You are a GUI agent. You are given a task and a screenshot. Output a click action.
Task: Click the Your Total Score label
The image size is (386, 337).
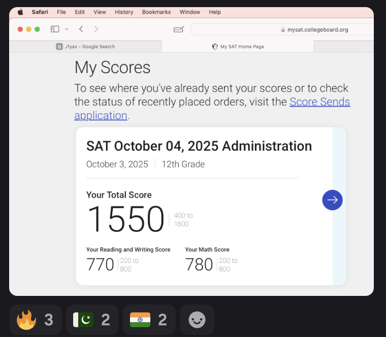[x=119, y=195]
